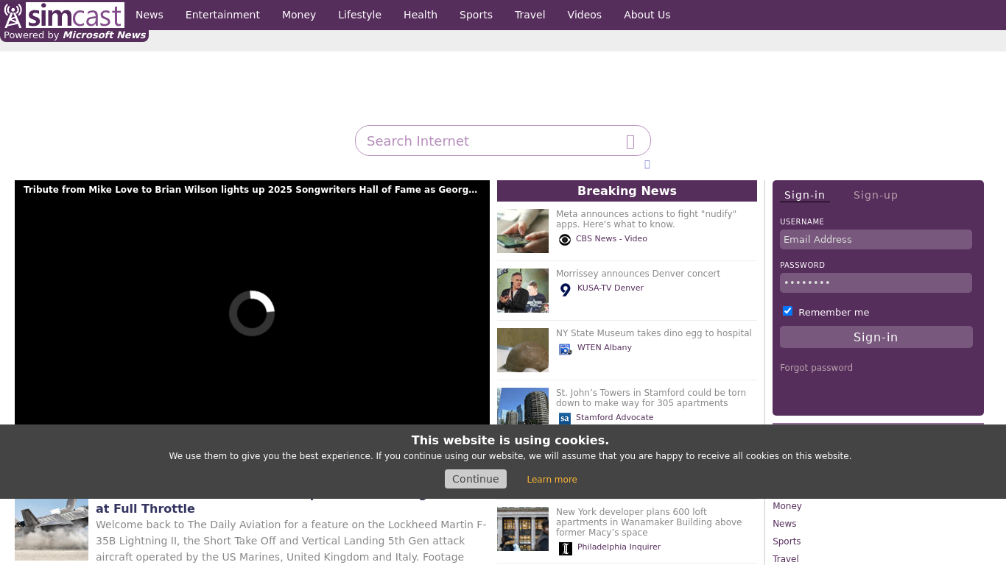The width and height of the screenshot is (1006, 565).
Task: Open the Learn more cookie link
Action: 552,480
